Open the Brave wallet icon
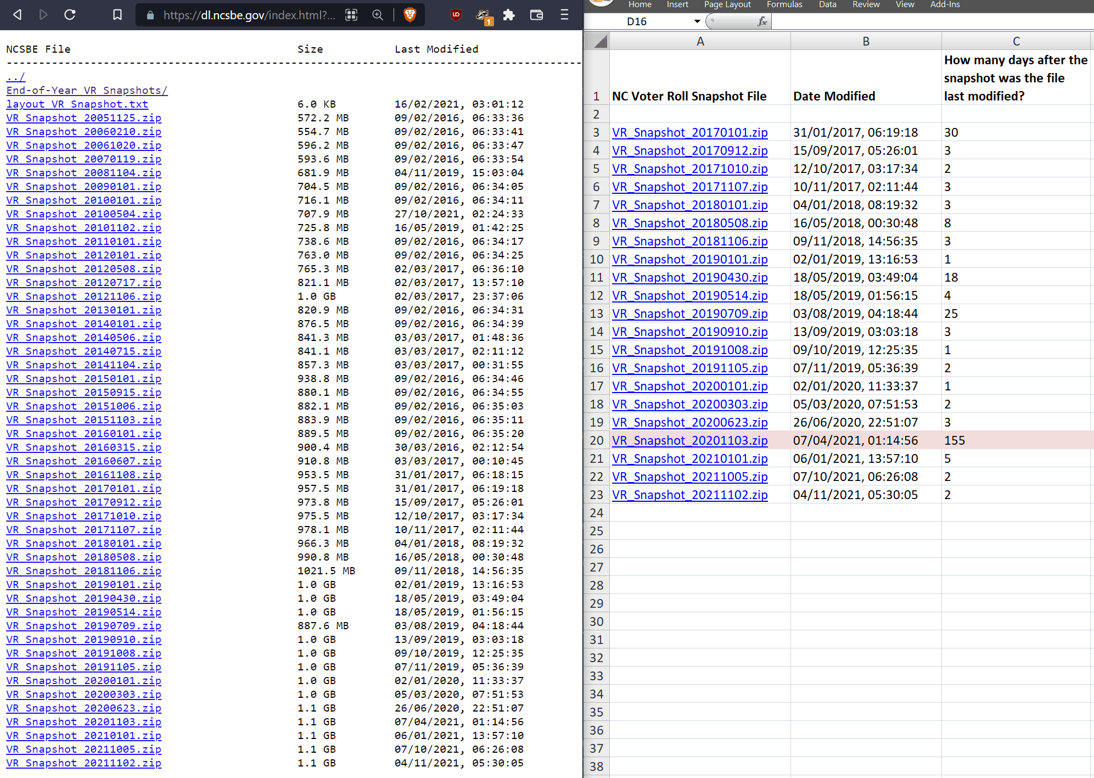 (x=536, y=15)
